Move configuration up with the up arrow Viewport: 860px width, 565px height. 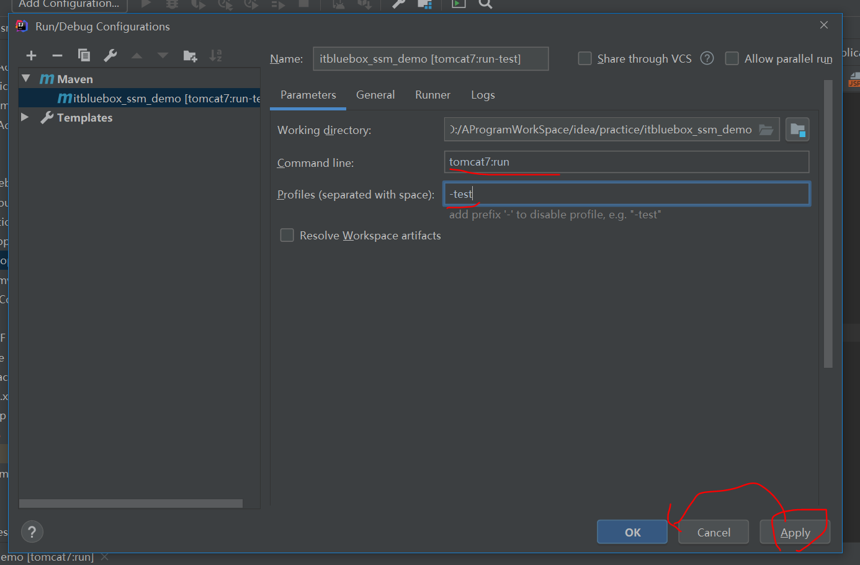(x=137, y=56)
